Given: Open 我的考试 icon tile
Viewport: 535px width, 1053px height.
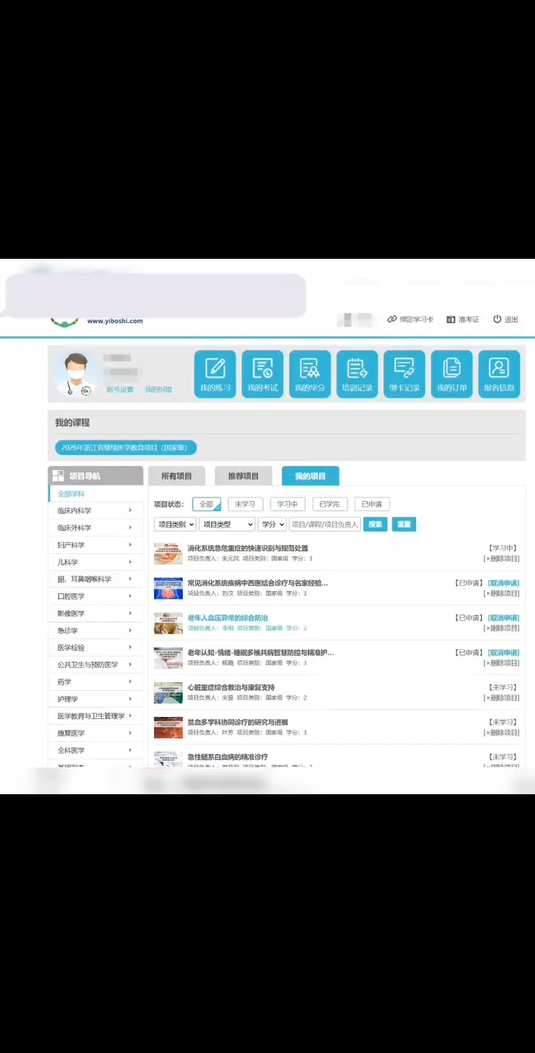Looking at the screenshot, I should pyautogui.click(x=262, y=374).
